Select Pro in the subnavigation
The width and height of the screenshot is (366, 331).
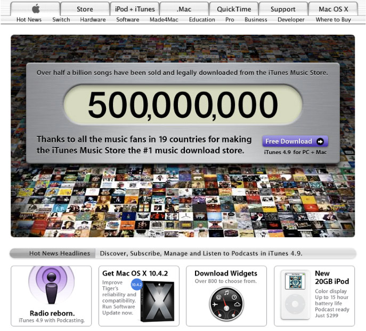(x=230, y=20)
